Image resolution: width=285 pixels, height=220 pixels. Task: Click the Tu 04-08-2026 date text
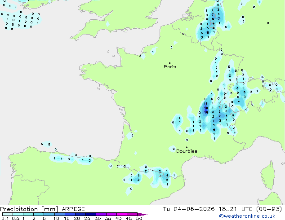point(189,209)
